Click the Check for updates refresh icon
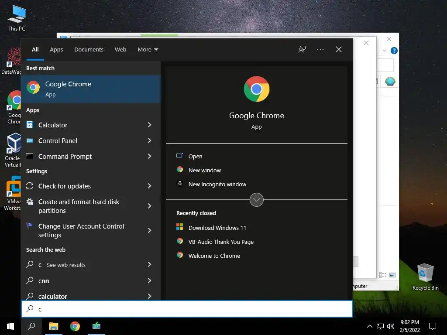 click(30, 186)
